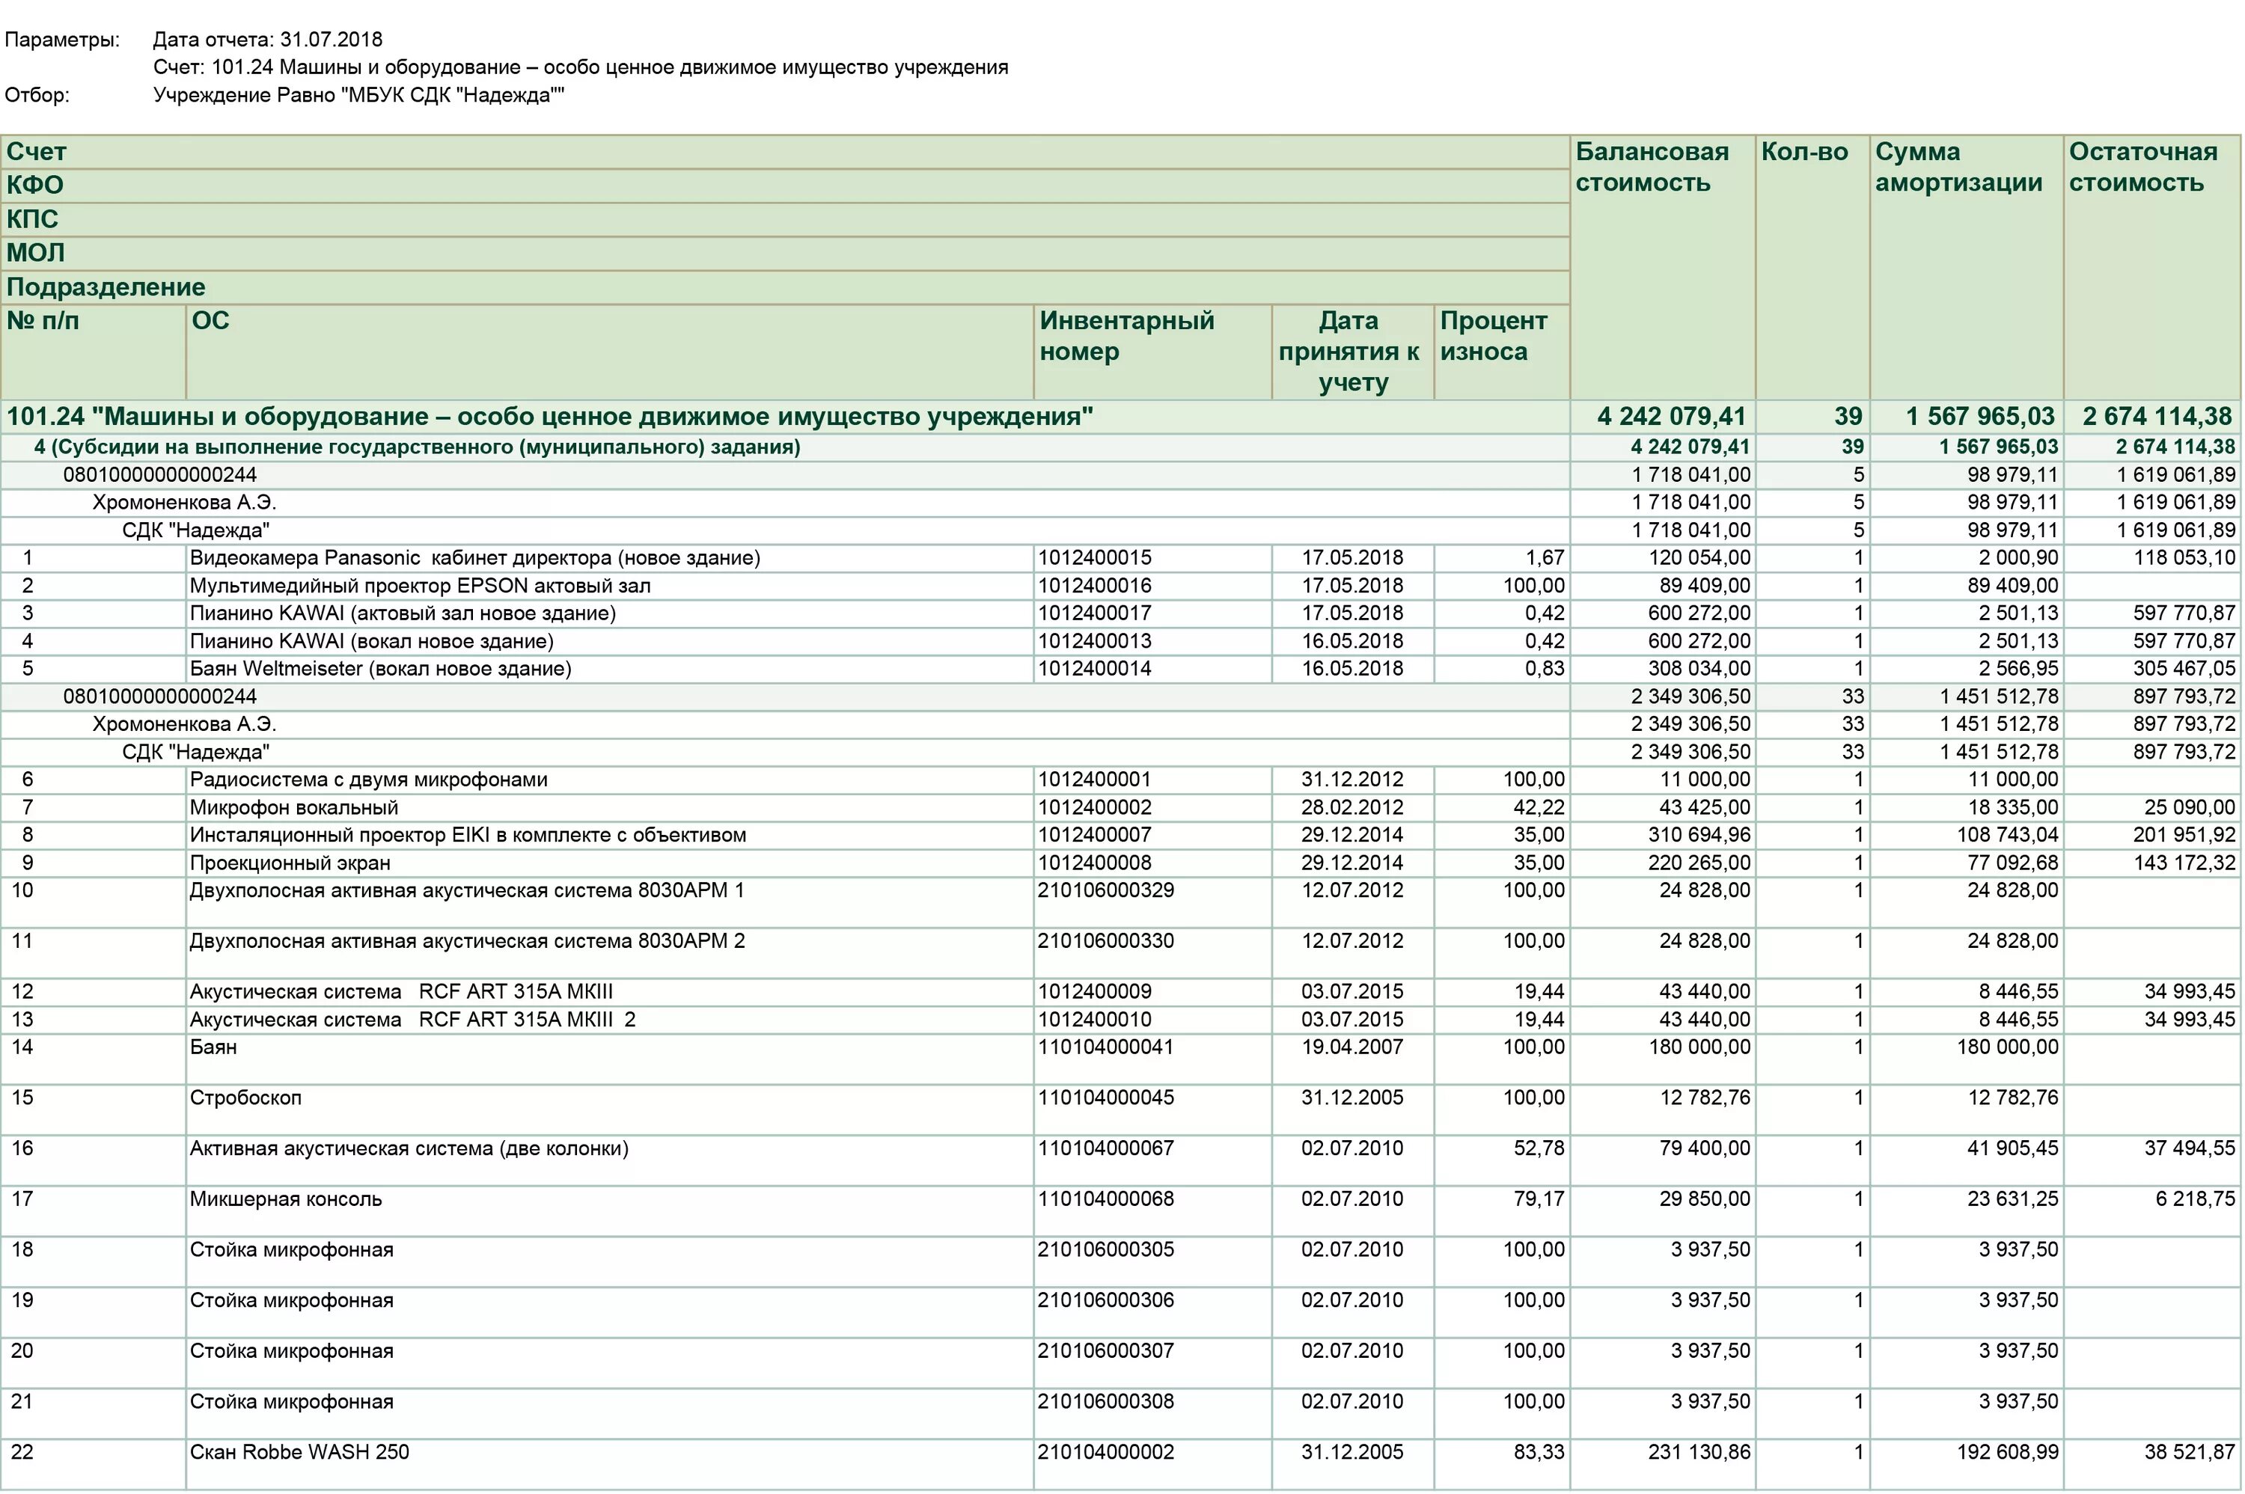Click inventory number 210106000305
Viewport: 2245px width, 1494px height.
pyautogui.click(x=1105, y=1250)
